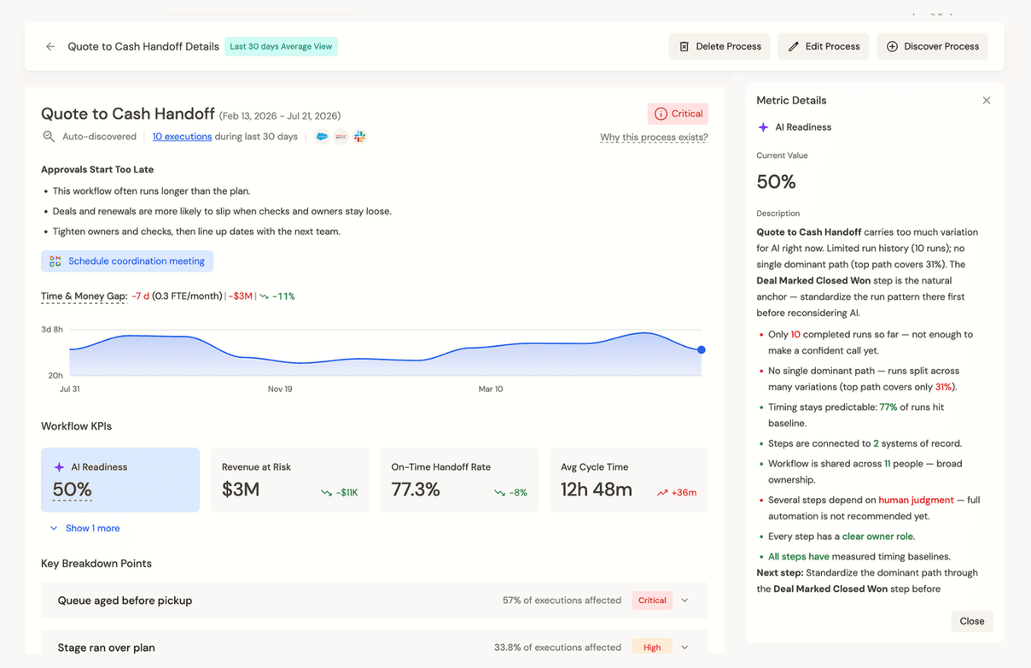The image size is (1031, 668).
Task: Click the Jul 31 chart axis label
Action: click(x=69, y=390)
